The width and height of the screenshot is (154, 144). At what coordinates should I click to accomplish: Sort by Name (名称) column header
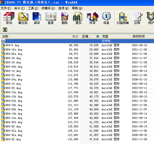30,36
